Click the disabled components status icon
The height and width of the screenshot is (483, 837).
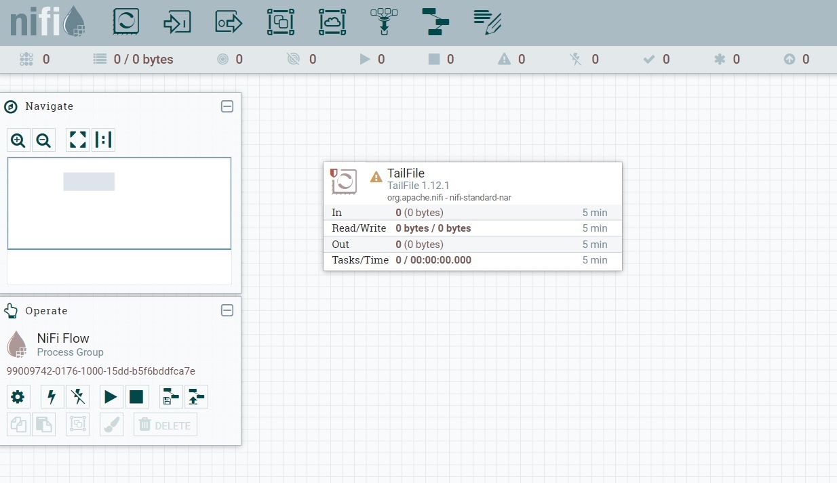click(x=576, y=60)
